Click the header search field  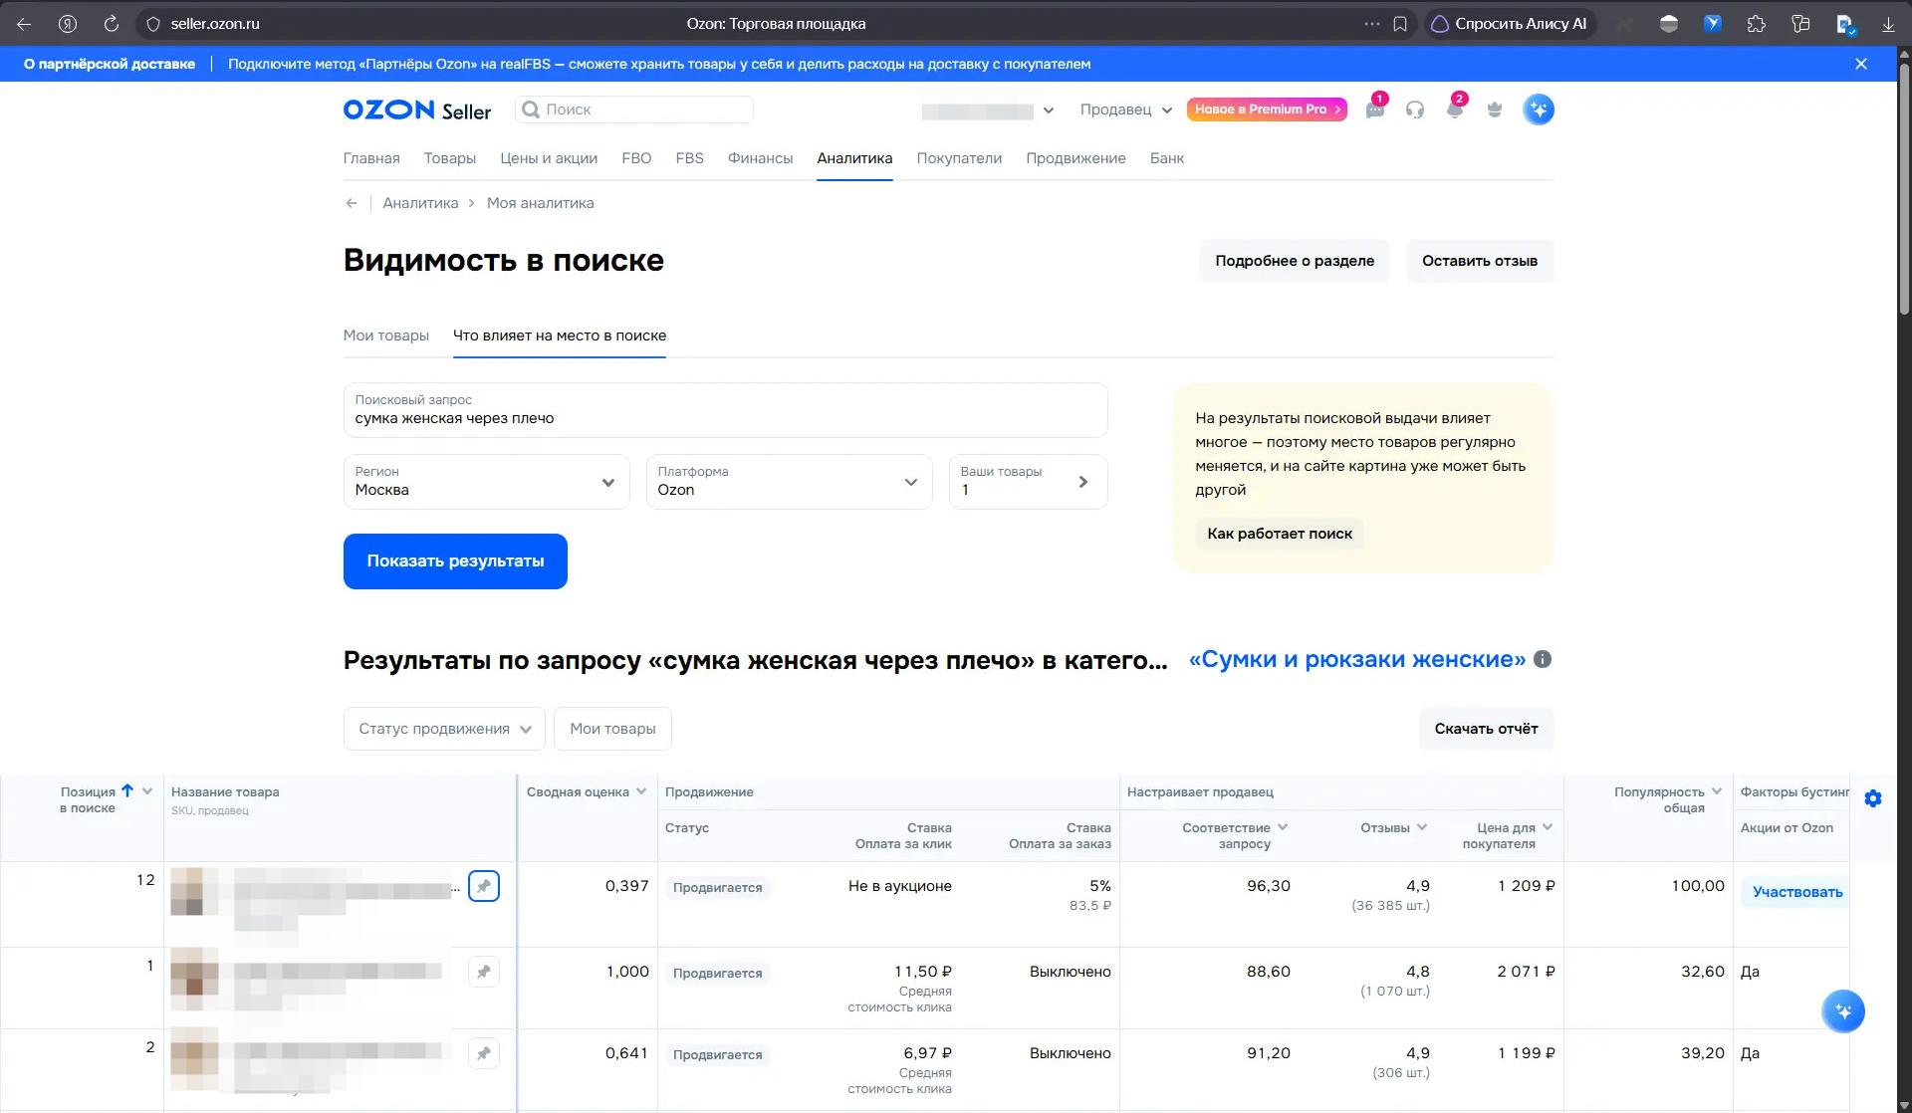coord(634,110)
